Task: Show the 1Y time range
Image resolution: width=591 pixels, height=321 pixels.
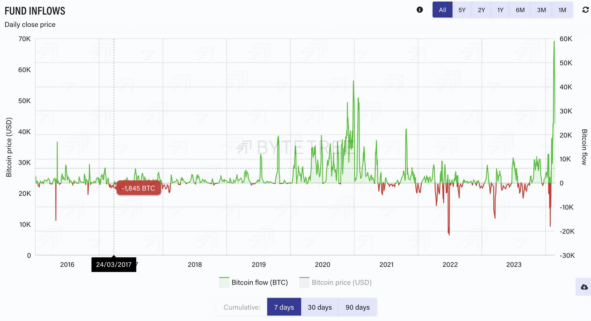Action: [x=500, y=10]
